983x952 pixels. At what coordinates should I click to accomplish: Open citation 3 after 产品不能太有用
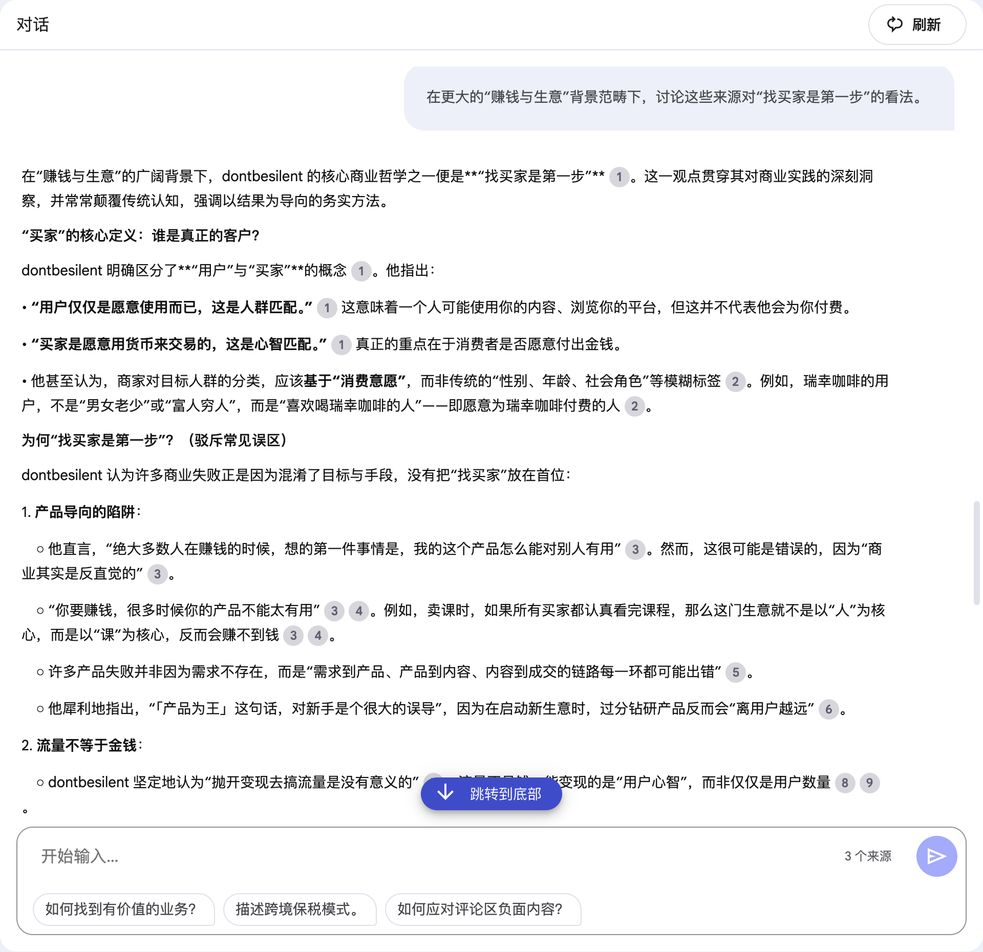[x=334, y=611]
